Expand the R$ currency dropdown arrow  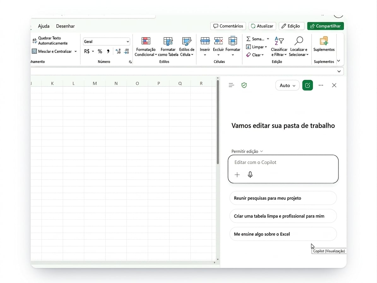93,51
